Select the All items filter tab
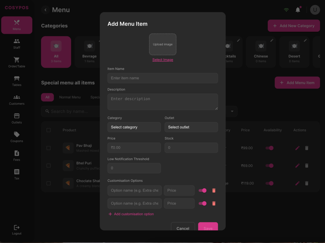The image size is (325, 243). click(x=47, y=97)
